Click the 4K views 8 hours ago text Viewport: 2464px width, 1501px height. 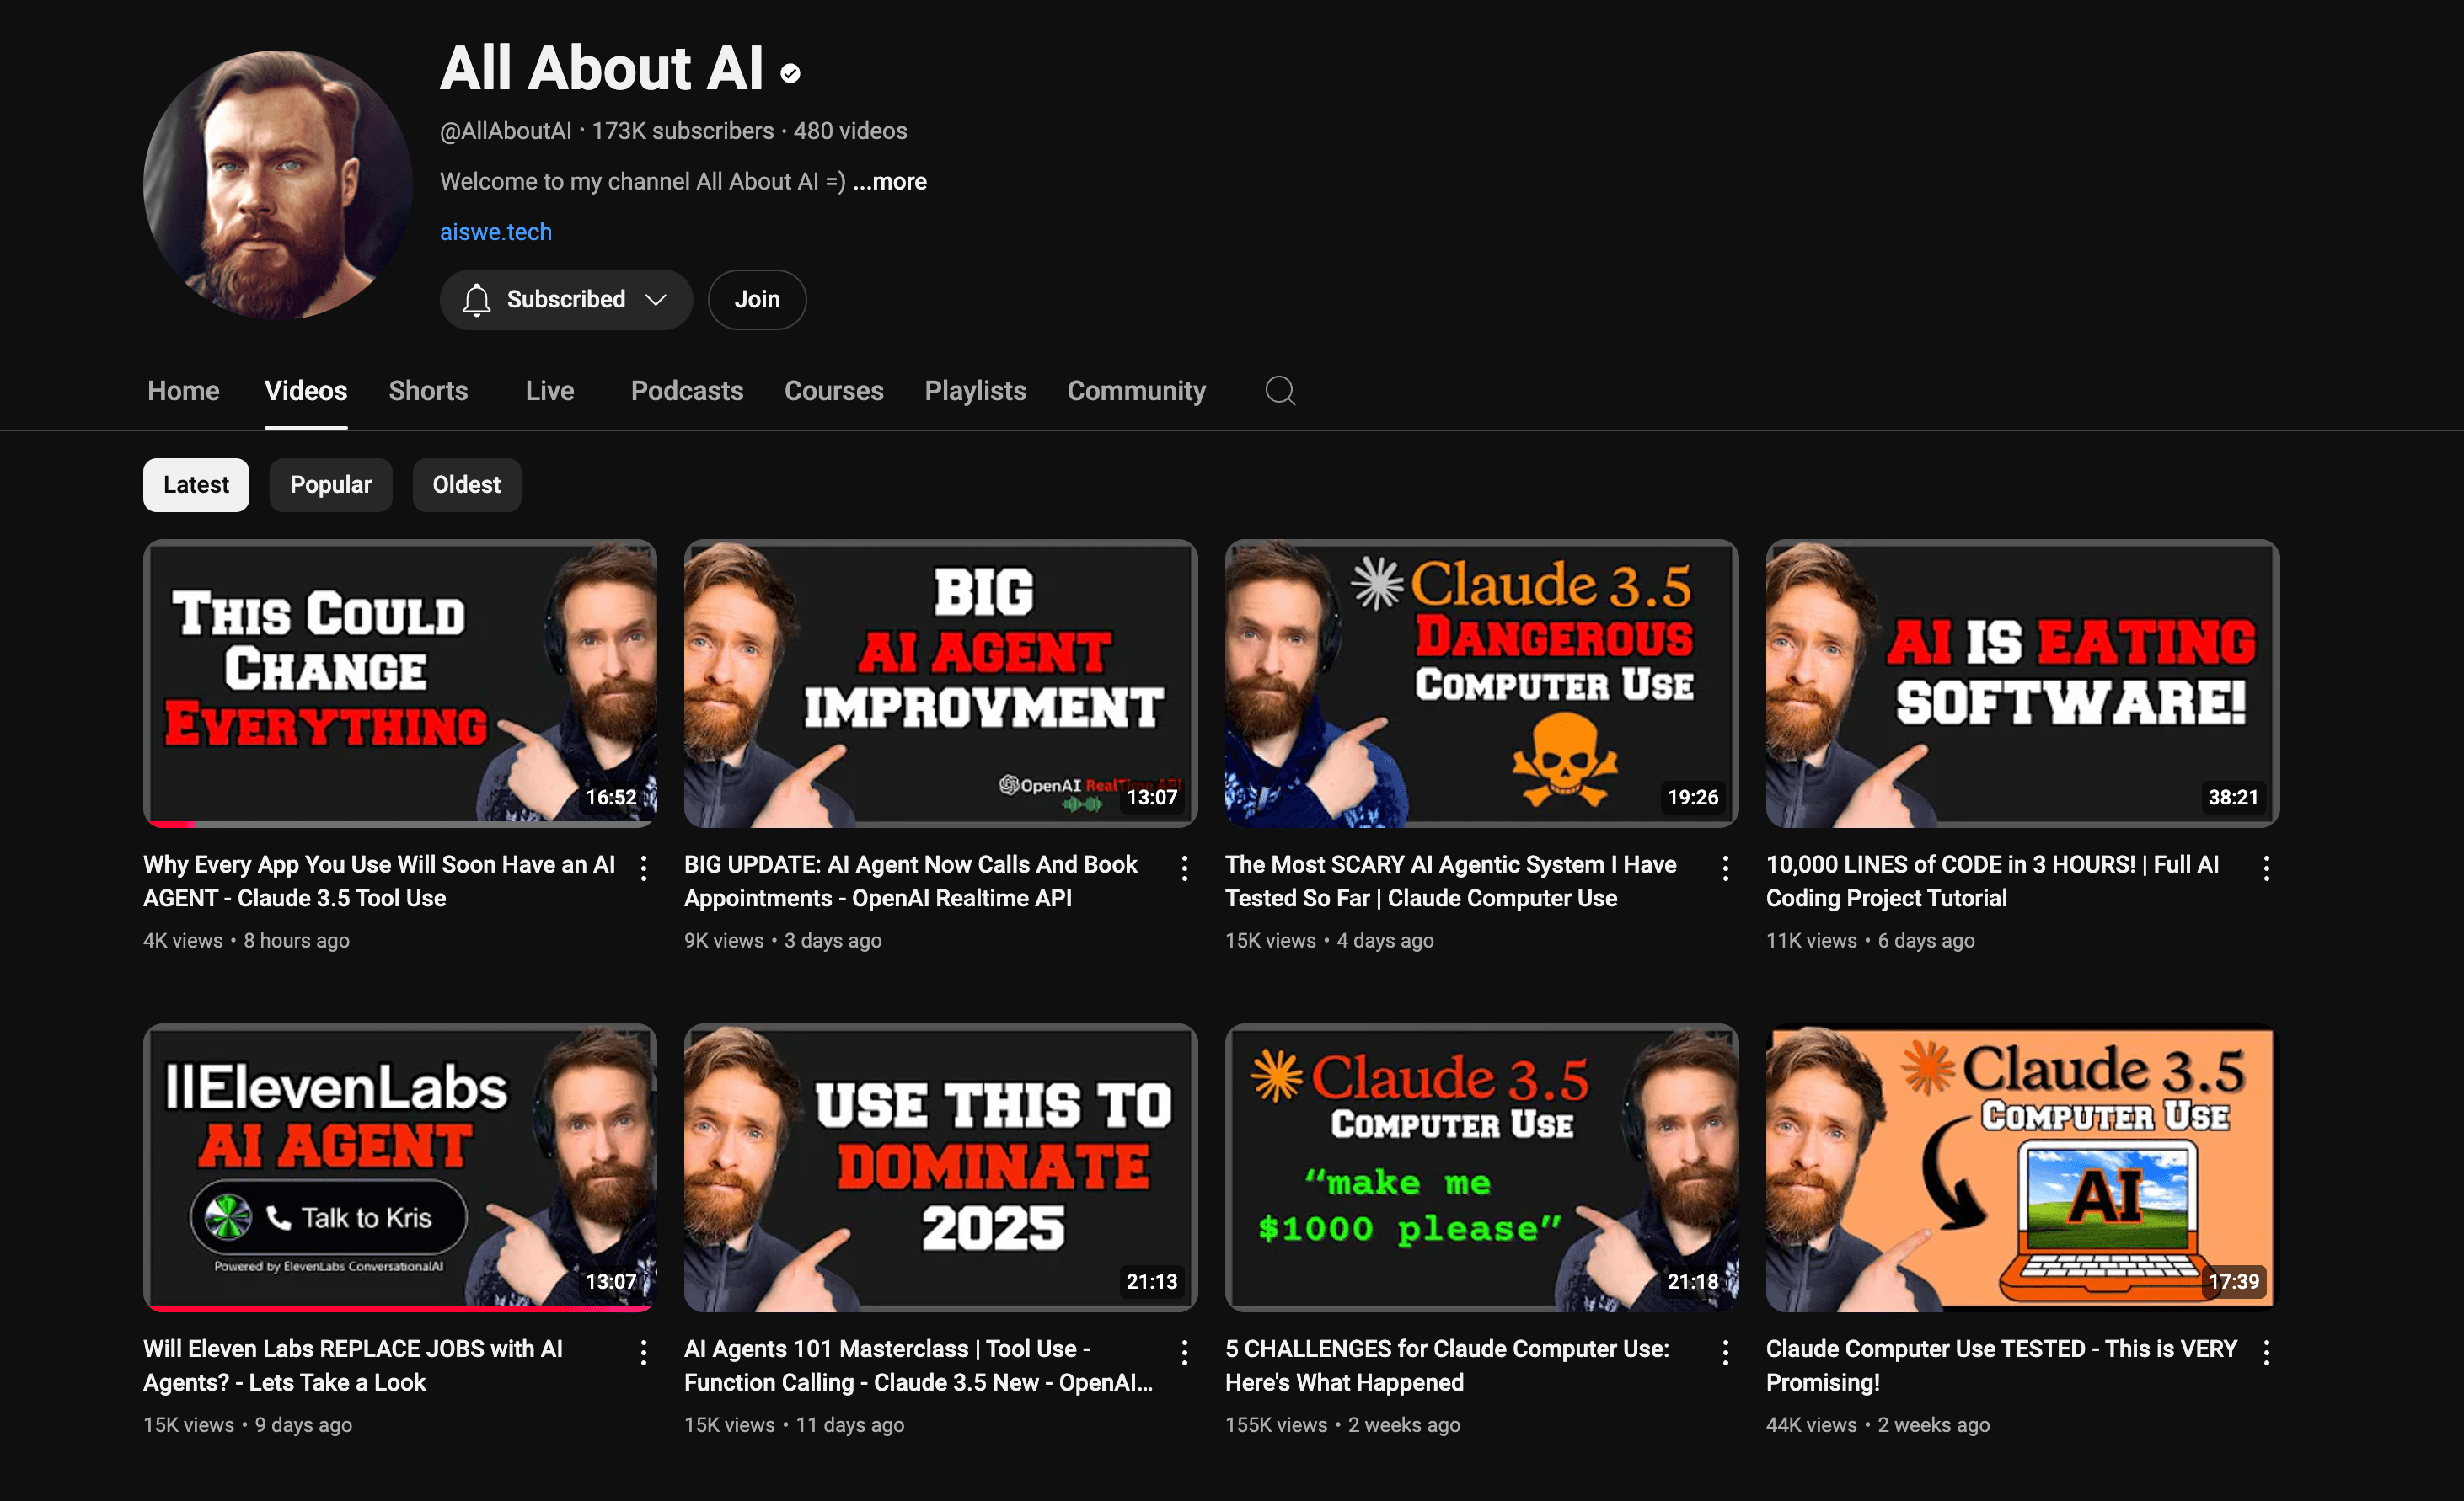[x=247, y=942]
